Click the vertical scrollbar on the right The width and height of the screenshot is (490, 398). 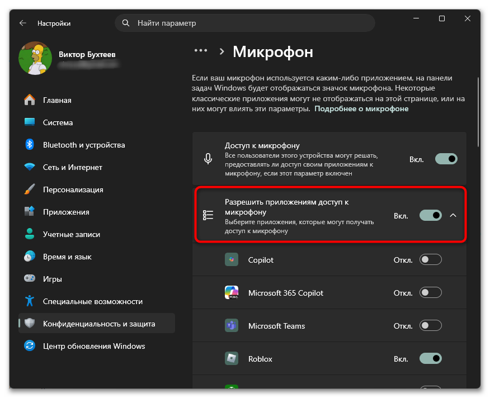pos(478,112)
